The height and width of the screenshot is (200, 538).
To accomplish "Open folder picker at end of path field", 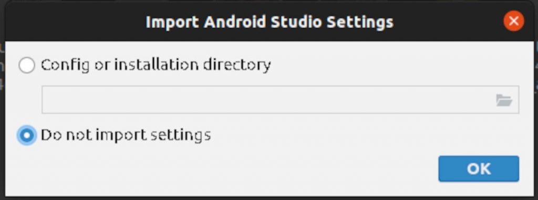I will click(x=504, y=100).
